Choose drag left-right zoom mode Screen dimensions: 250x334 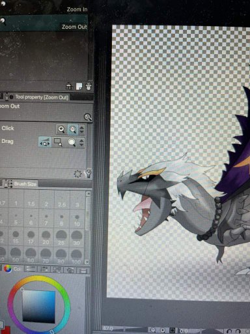[45, 142]
